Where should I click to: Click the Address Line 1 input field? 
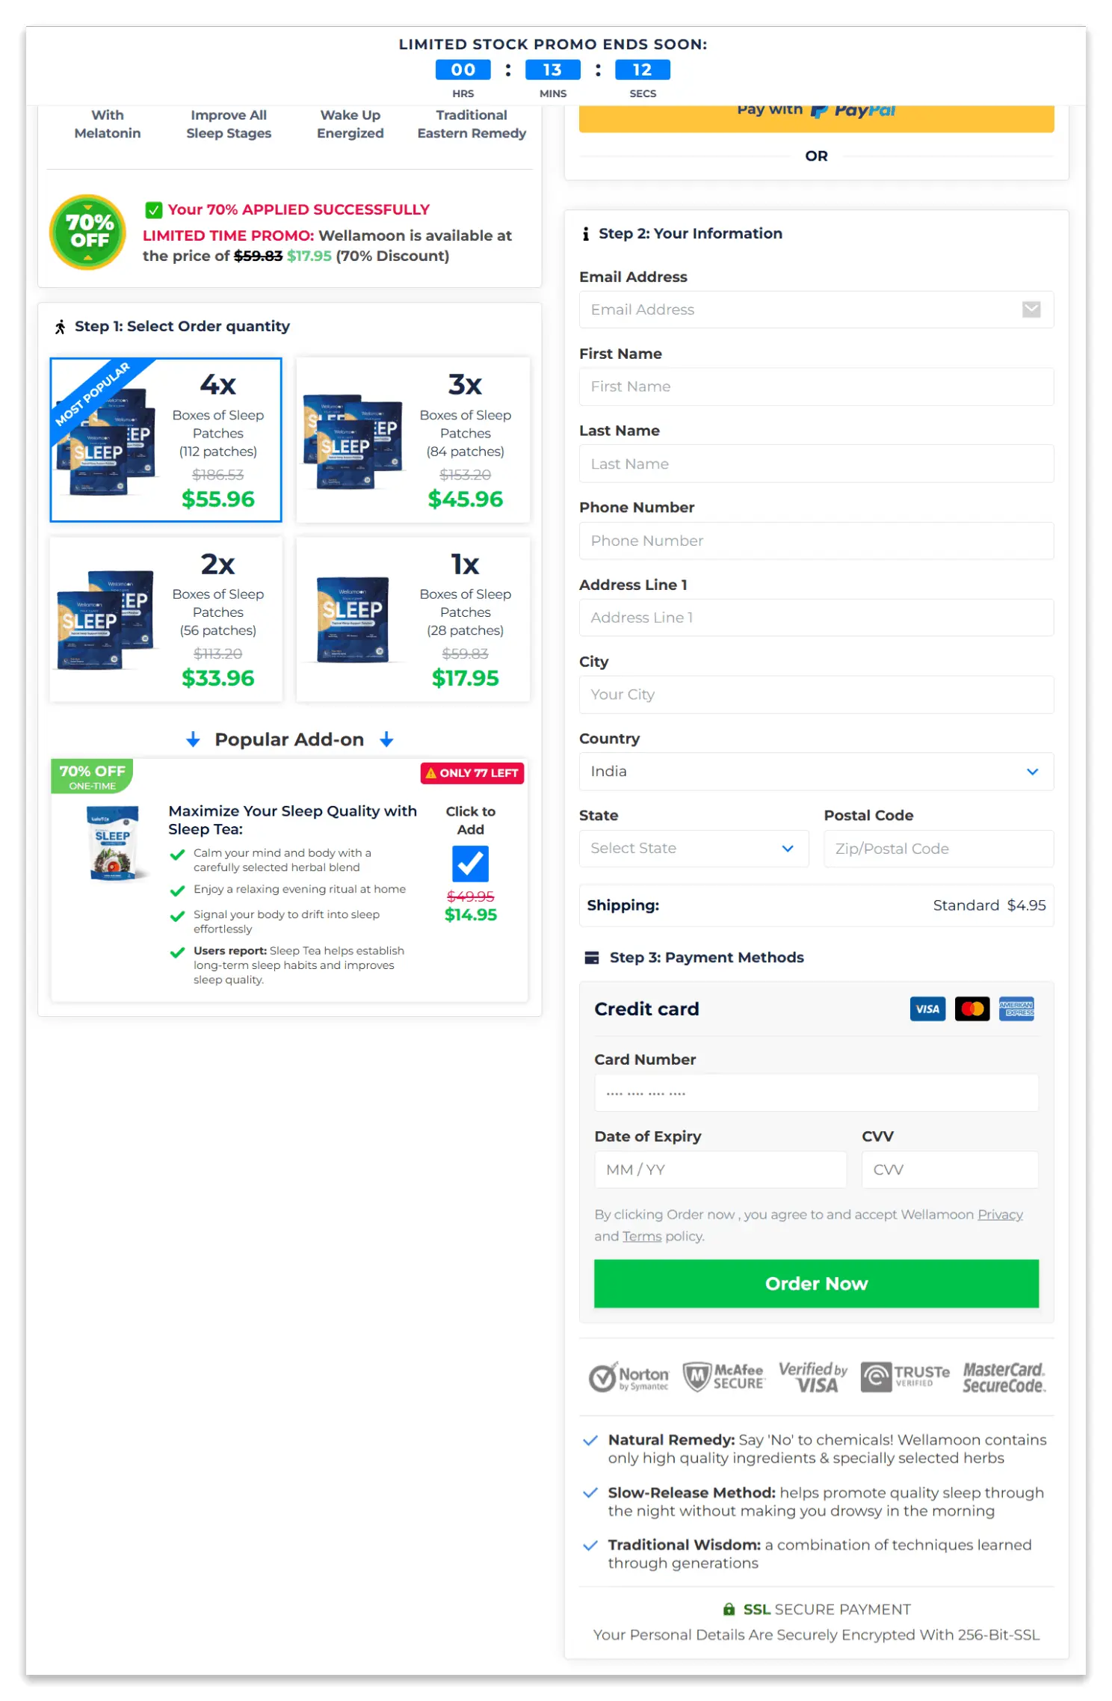(816, 618)
